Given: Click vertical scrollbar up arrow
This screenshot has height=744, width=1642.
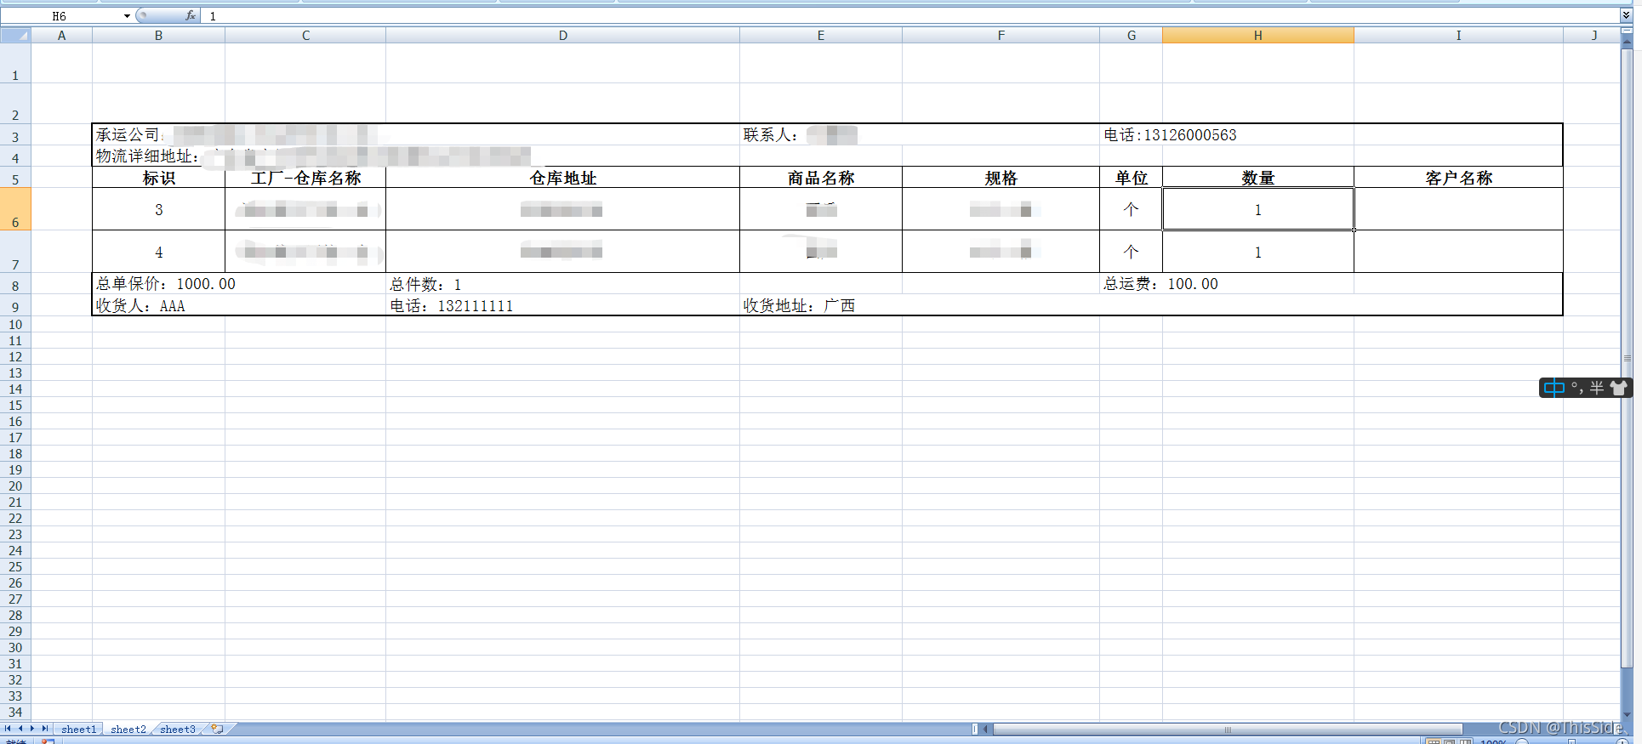Looking at the screenshot, I should click(1627, 42).
